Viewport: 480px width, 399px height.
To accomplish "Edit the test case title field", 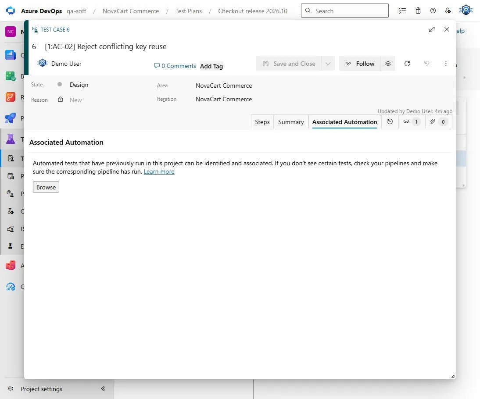I will 106,46.
